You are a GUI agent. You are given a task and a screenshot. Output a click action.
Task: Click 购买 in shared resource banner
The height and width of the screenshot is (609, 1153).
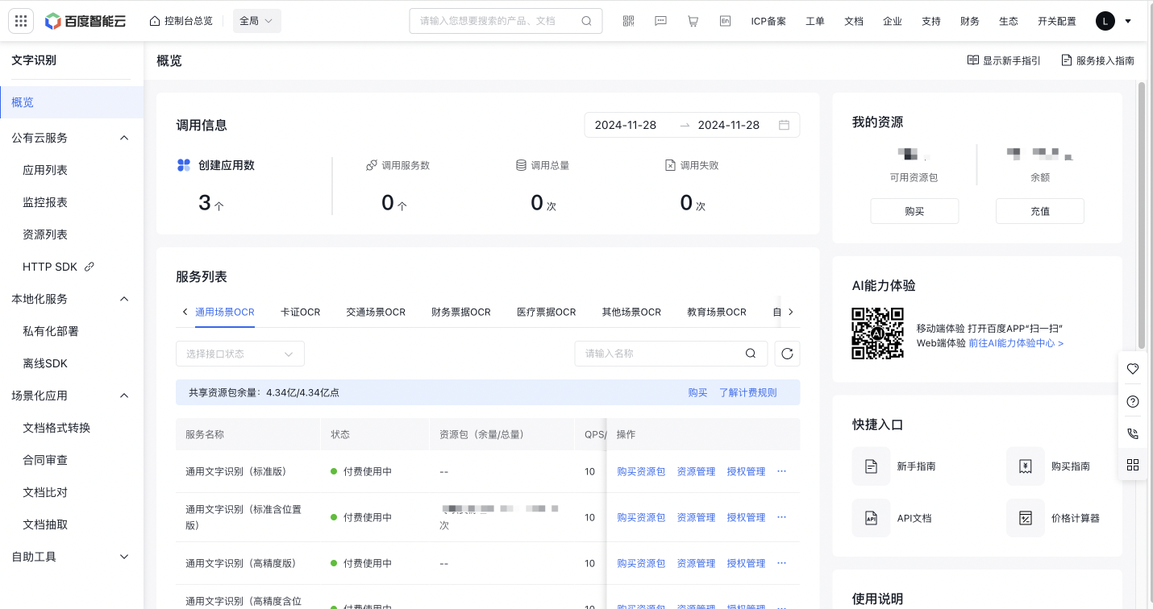coord(697,392)
